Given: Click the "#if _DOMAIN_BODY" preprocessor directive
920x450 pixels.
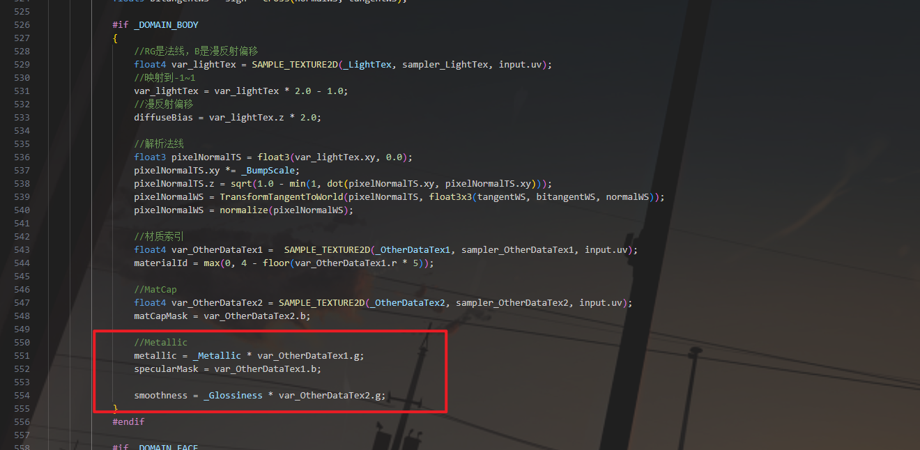Looking at the screenshot, I should (155, 24).
